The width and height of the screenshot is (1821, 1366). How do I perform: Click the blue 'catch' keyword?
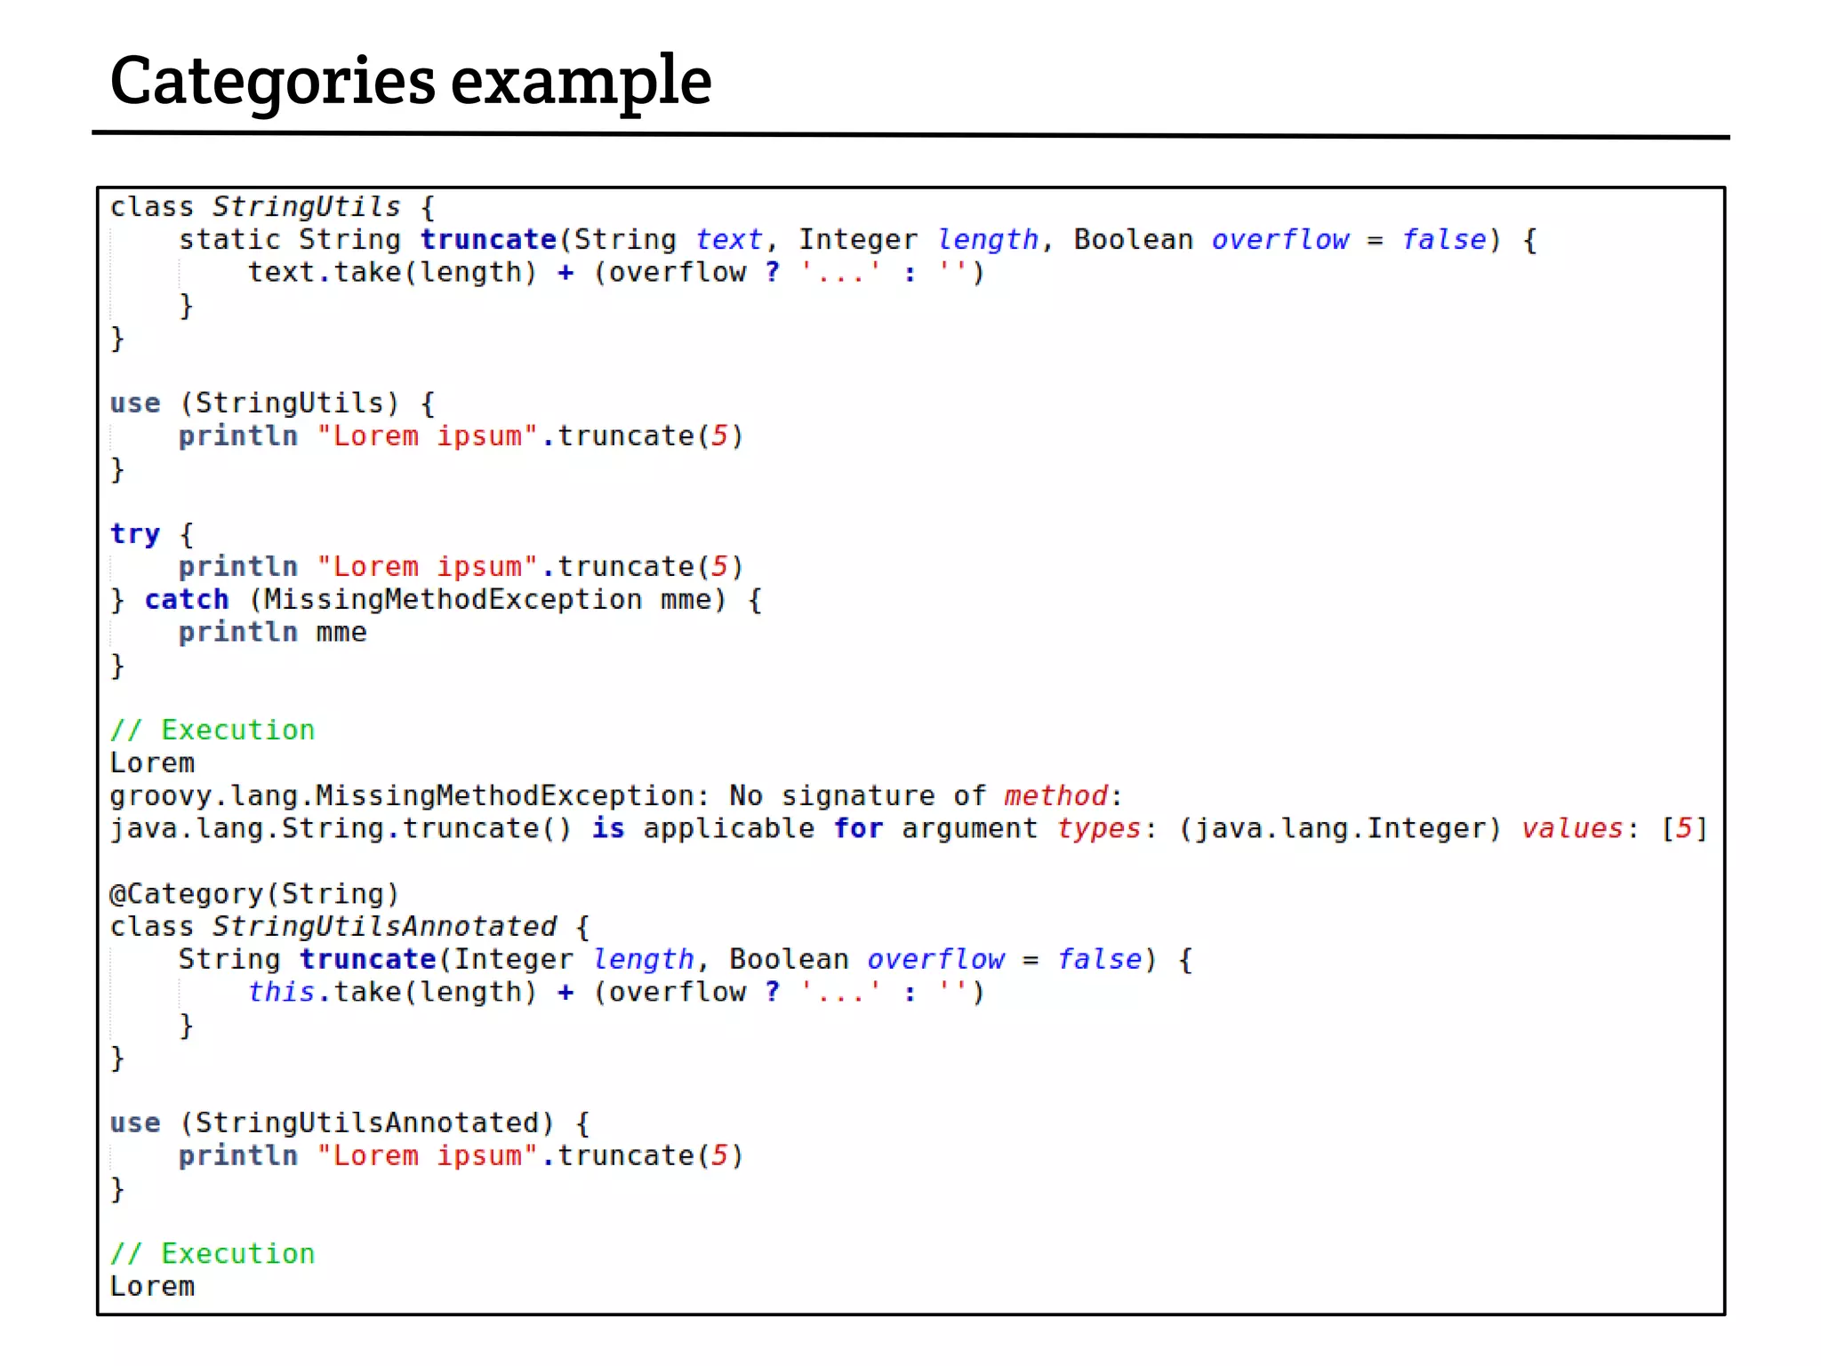(x=187, y=600)
